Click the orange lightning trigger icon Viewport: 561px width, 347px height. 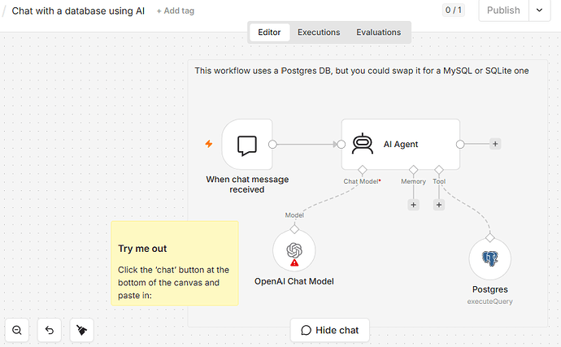click(x=209, y=144)
